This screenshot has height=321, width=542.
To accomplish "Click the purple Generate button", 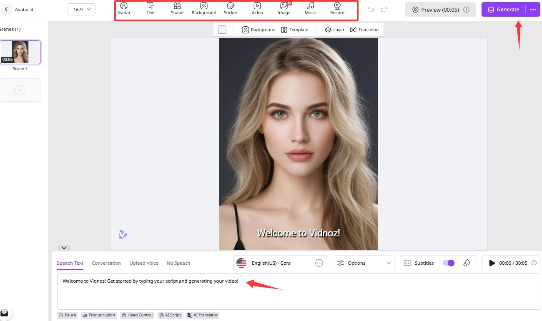I will tap(503, 10).
